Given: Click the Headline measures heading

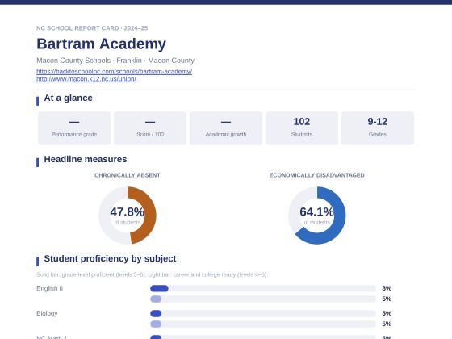Looking at the screenshot, I should (86, 160).
